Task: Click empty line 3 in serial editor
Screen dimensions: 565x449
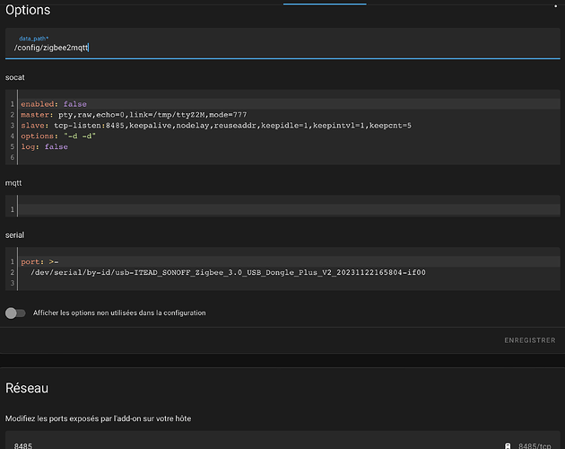Action: 289,283
